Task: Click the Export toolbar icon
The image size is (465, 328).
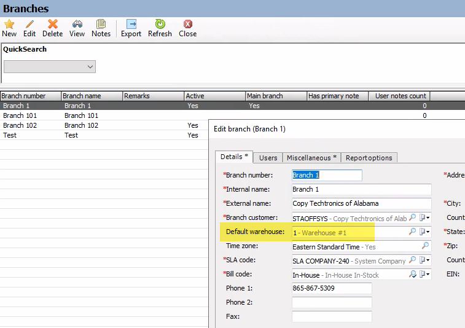Action: pyautogui.click(x=131, y=24)
